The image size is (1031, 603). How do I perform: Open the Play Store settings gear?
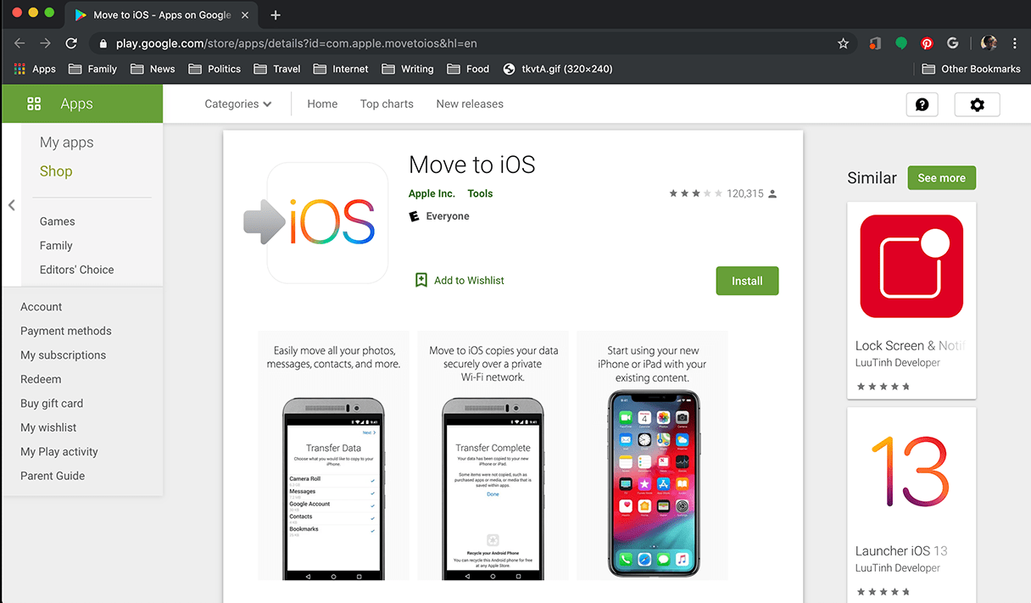pyautogui.click(x=978, y=104)
